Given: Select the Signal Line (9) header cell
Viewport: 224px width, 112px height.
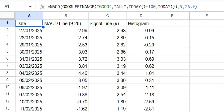Looking at the screenshot, I should (x=108, y=23).
